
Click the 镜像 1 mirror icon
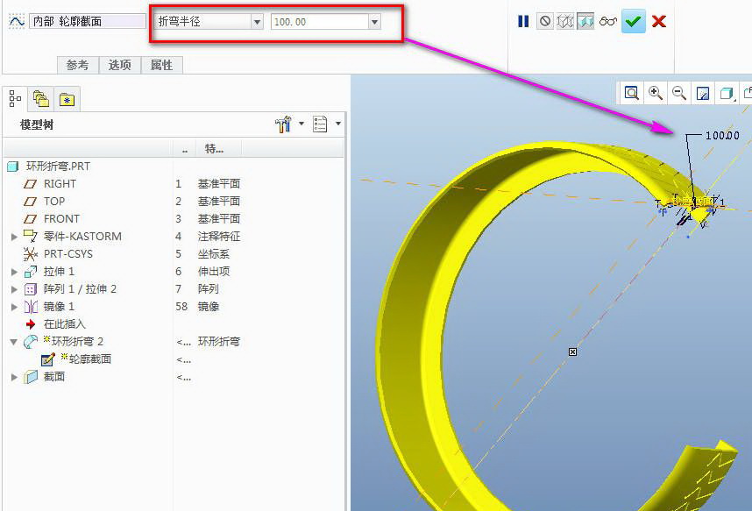point(31,307)
